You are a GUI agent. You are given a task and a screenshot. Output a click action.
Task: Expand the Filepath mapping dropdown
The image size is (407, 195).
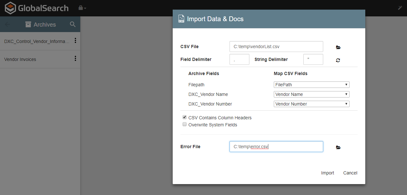(x=311, y=85)
